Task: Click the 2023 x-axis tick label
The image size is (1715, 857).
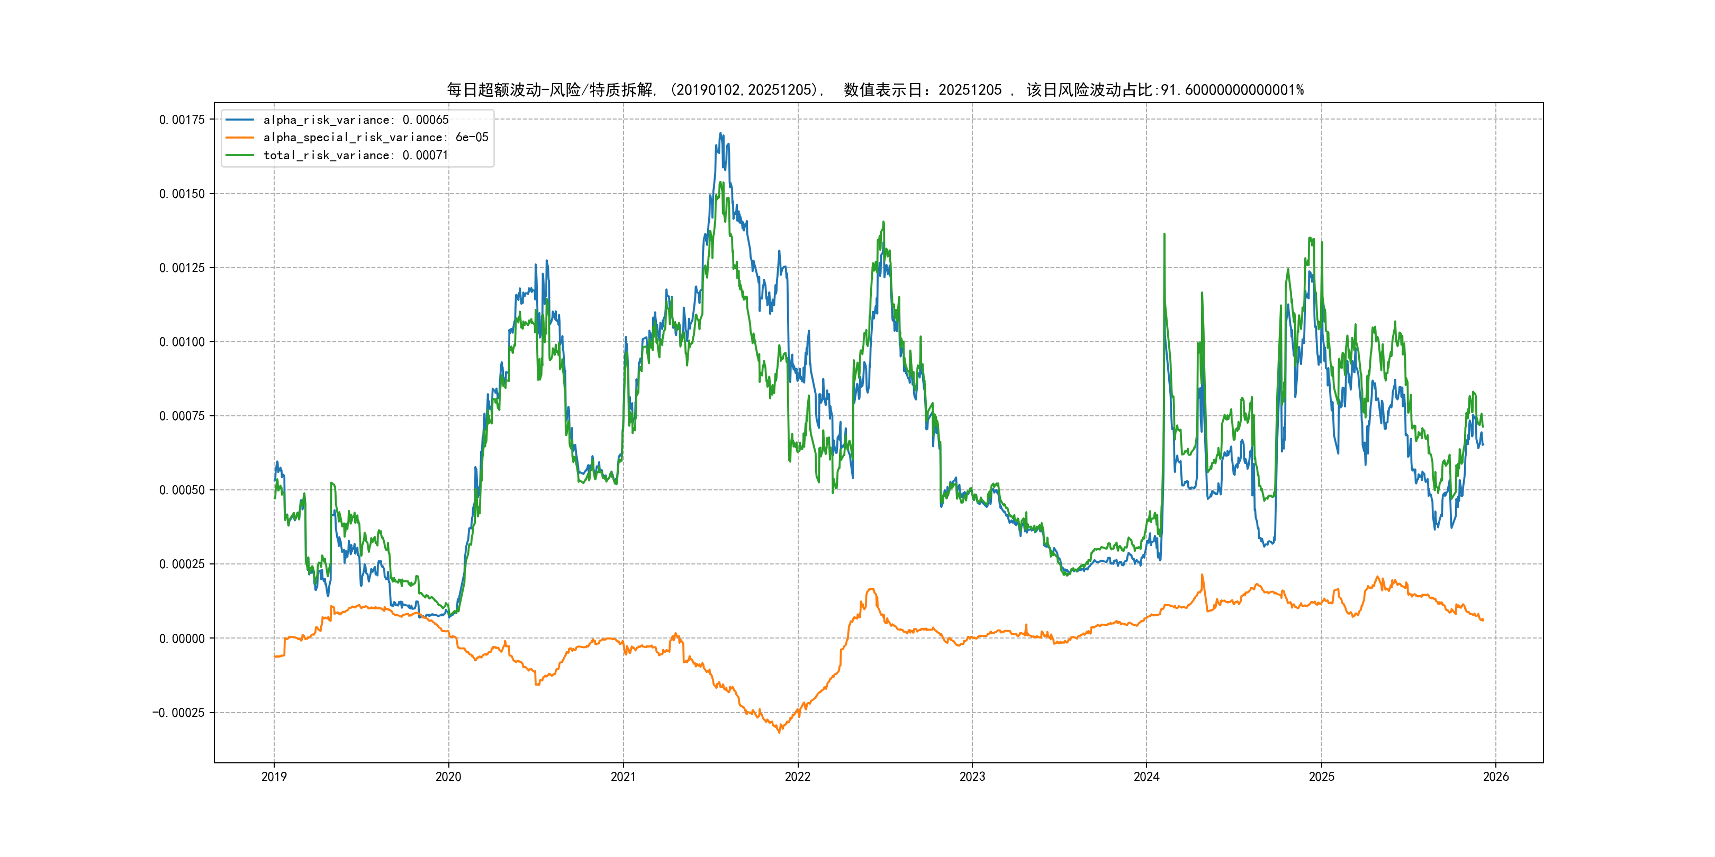Action: 972,777
